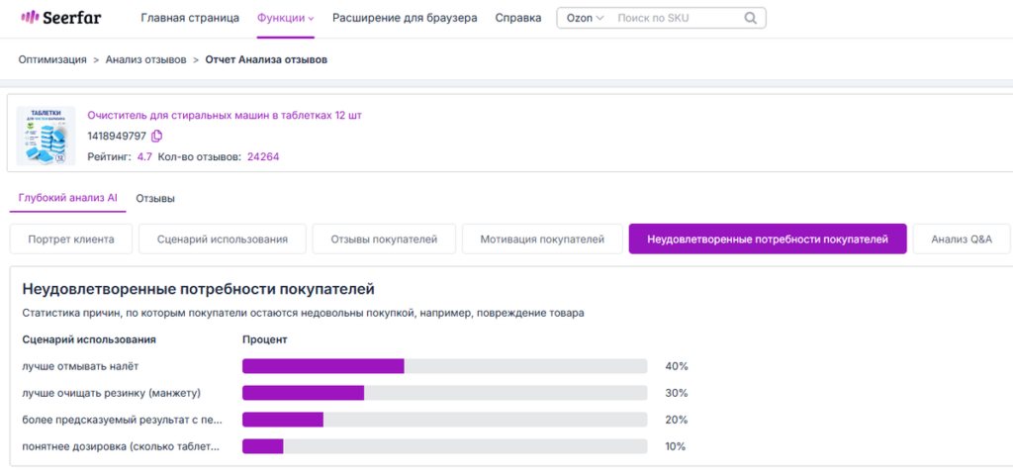The height and width of the screenshot is (476, 1013).
Task: Switch to Анализ Q&A section
Action: point(962,238)
